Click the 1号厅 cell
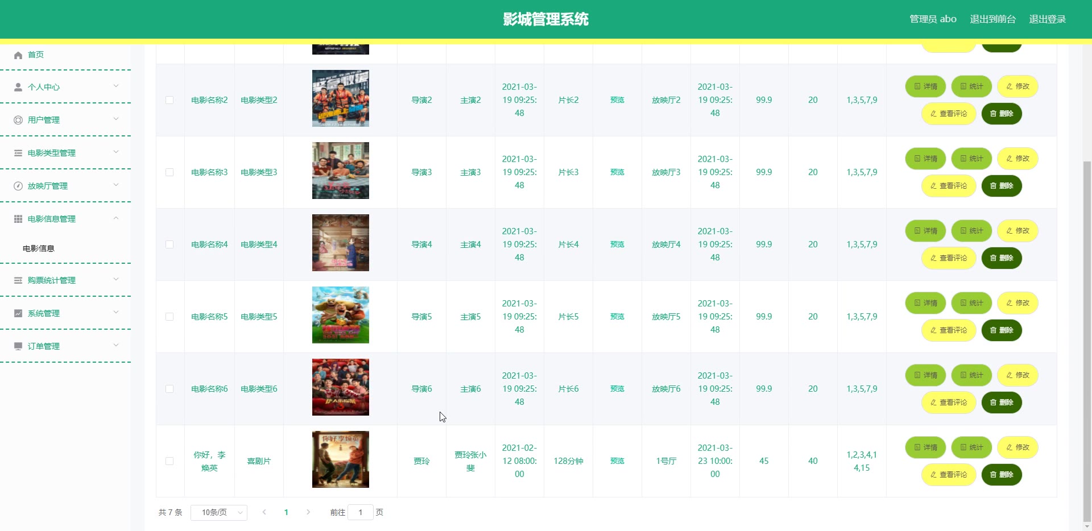 pyautogui.click(x=666, y=461)
